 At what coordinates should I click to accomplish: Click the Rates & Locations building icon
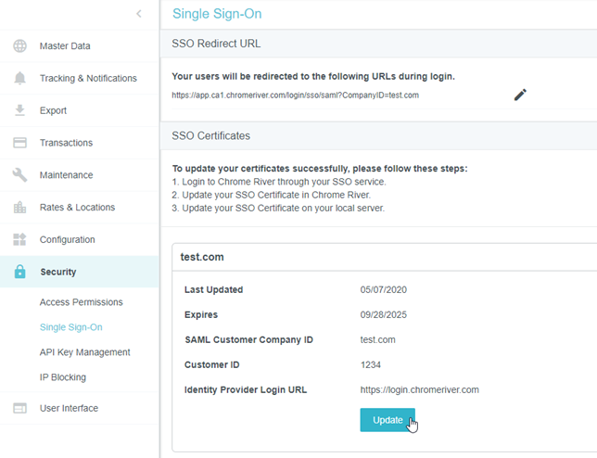(19, 208)
